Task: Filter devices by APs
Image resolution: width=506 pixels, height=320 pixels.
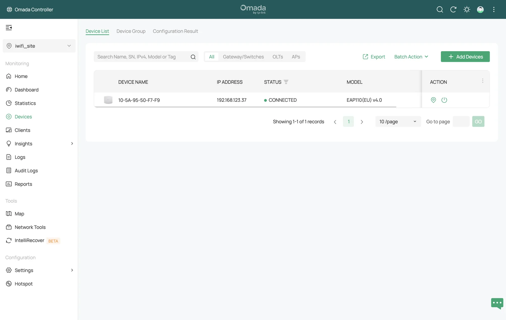Action: pyautogui.click(x=296, y=57)
